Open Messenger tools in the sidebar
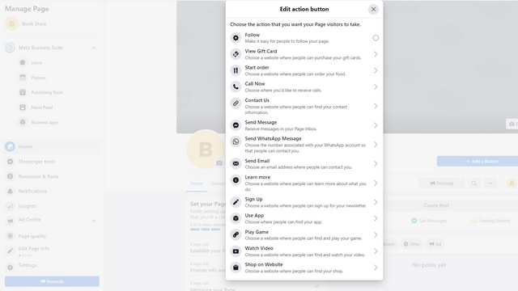The height and width of the screenshot is (291, 518). pyautogui.click(x=36, y=162)
